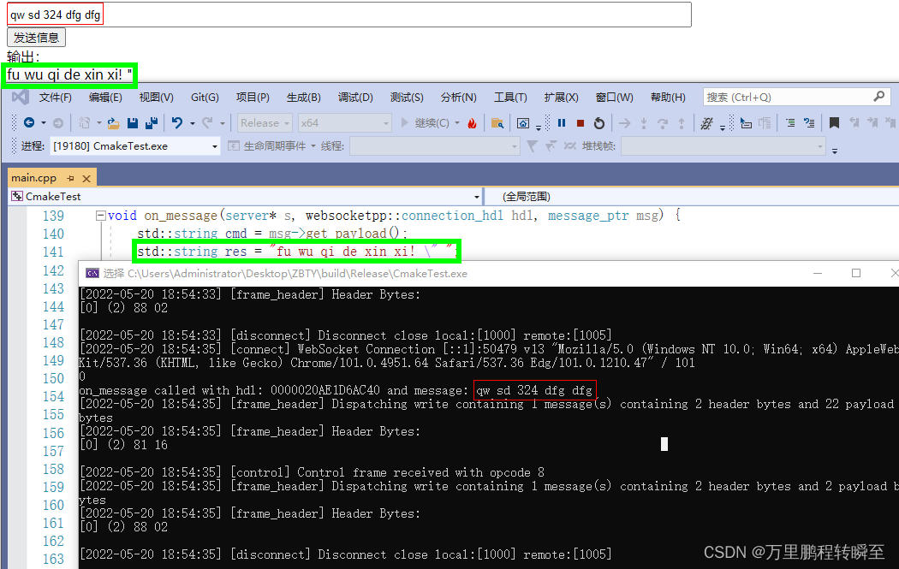Click the 继续(C) continue button

(x=426, y=122)
